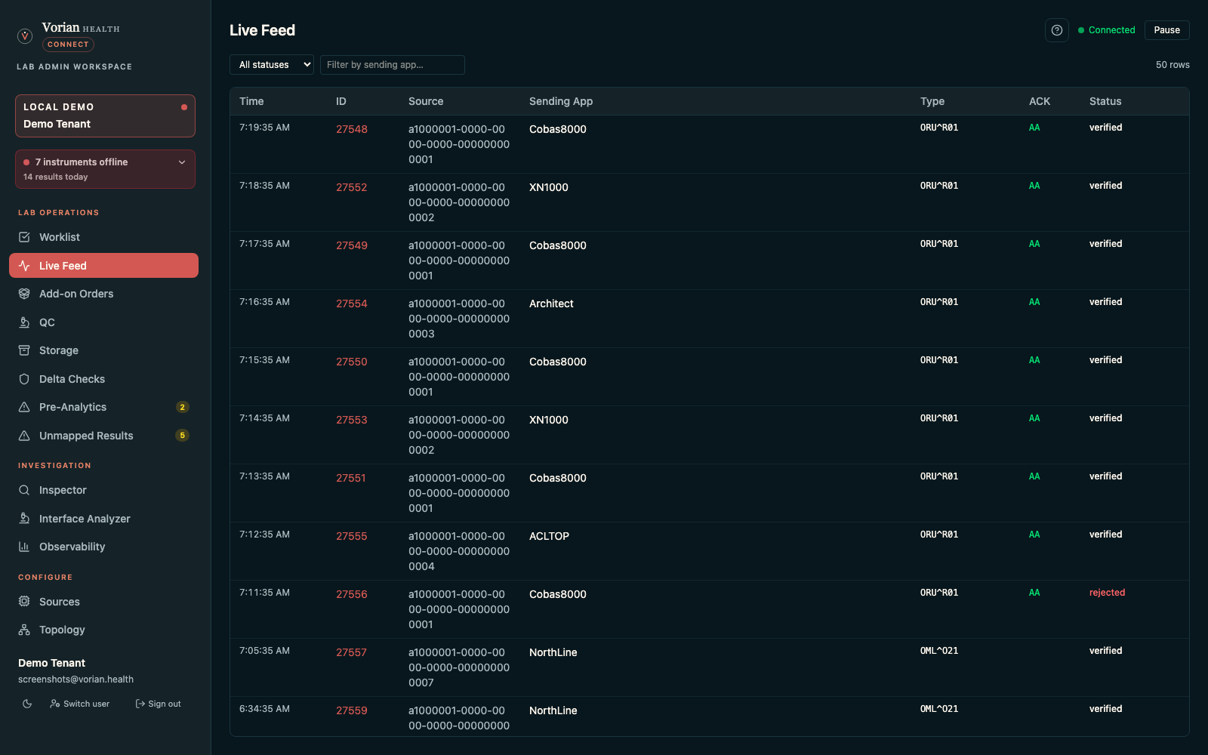Click the Sending App column header
Image resolution: width=1208 pixels, height=755 pixels.
pyautogui.click(x=561, y=101)
